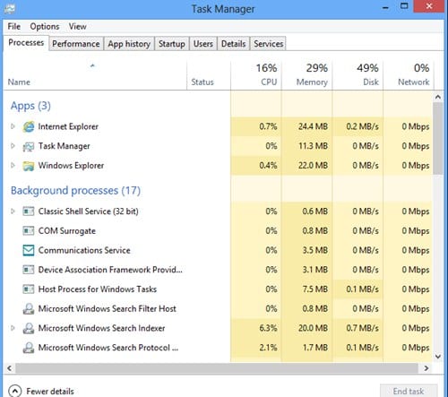
Task: Click the vertical scrollbar down arrow
Action: (x=438, y=356)
